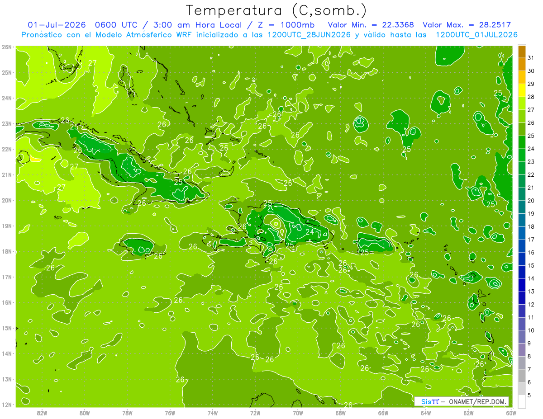The image size is (543, 419).
Task: Click the color bar label "29"
Action: pyautogui.click(x=531, y=84)
